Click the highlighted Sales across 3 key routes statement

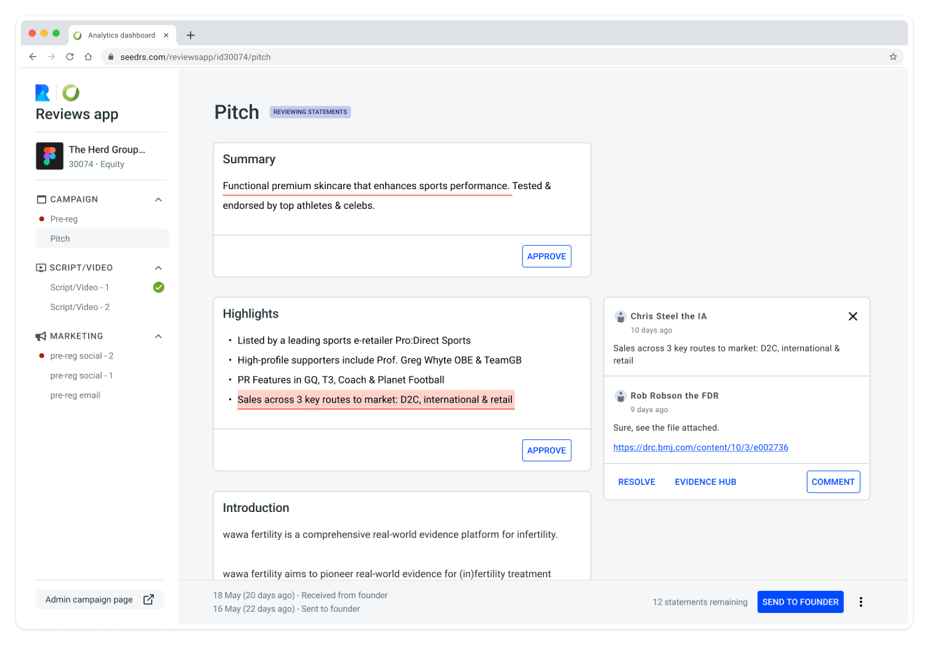pyautogui.click(x=375, y=399)
